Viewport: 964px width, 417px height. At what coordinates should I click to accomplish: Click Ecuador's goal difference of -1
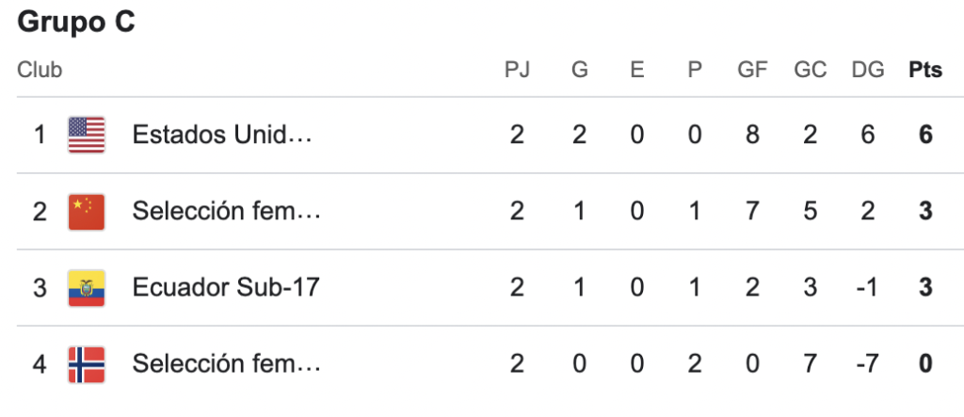[x=865, y=287]
